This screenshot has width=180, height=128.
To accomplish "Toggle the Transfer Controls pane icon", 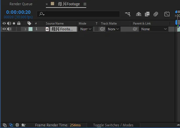I will (11, 125).
